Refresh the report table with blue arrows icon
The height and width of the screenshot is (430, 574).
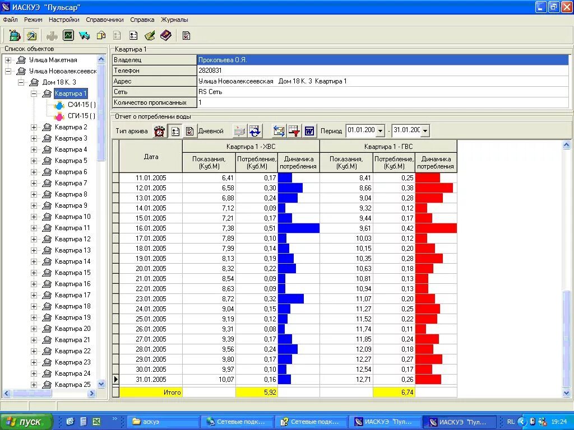point(255,131)
